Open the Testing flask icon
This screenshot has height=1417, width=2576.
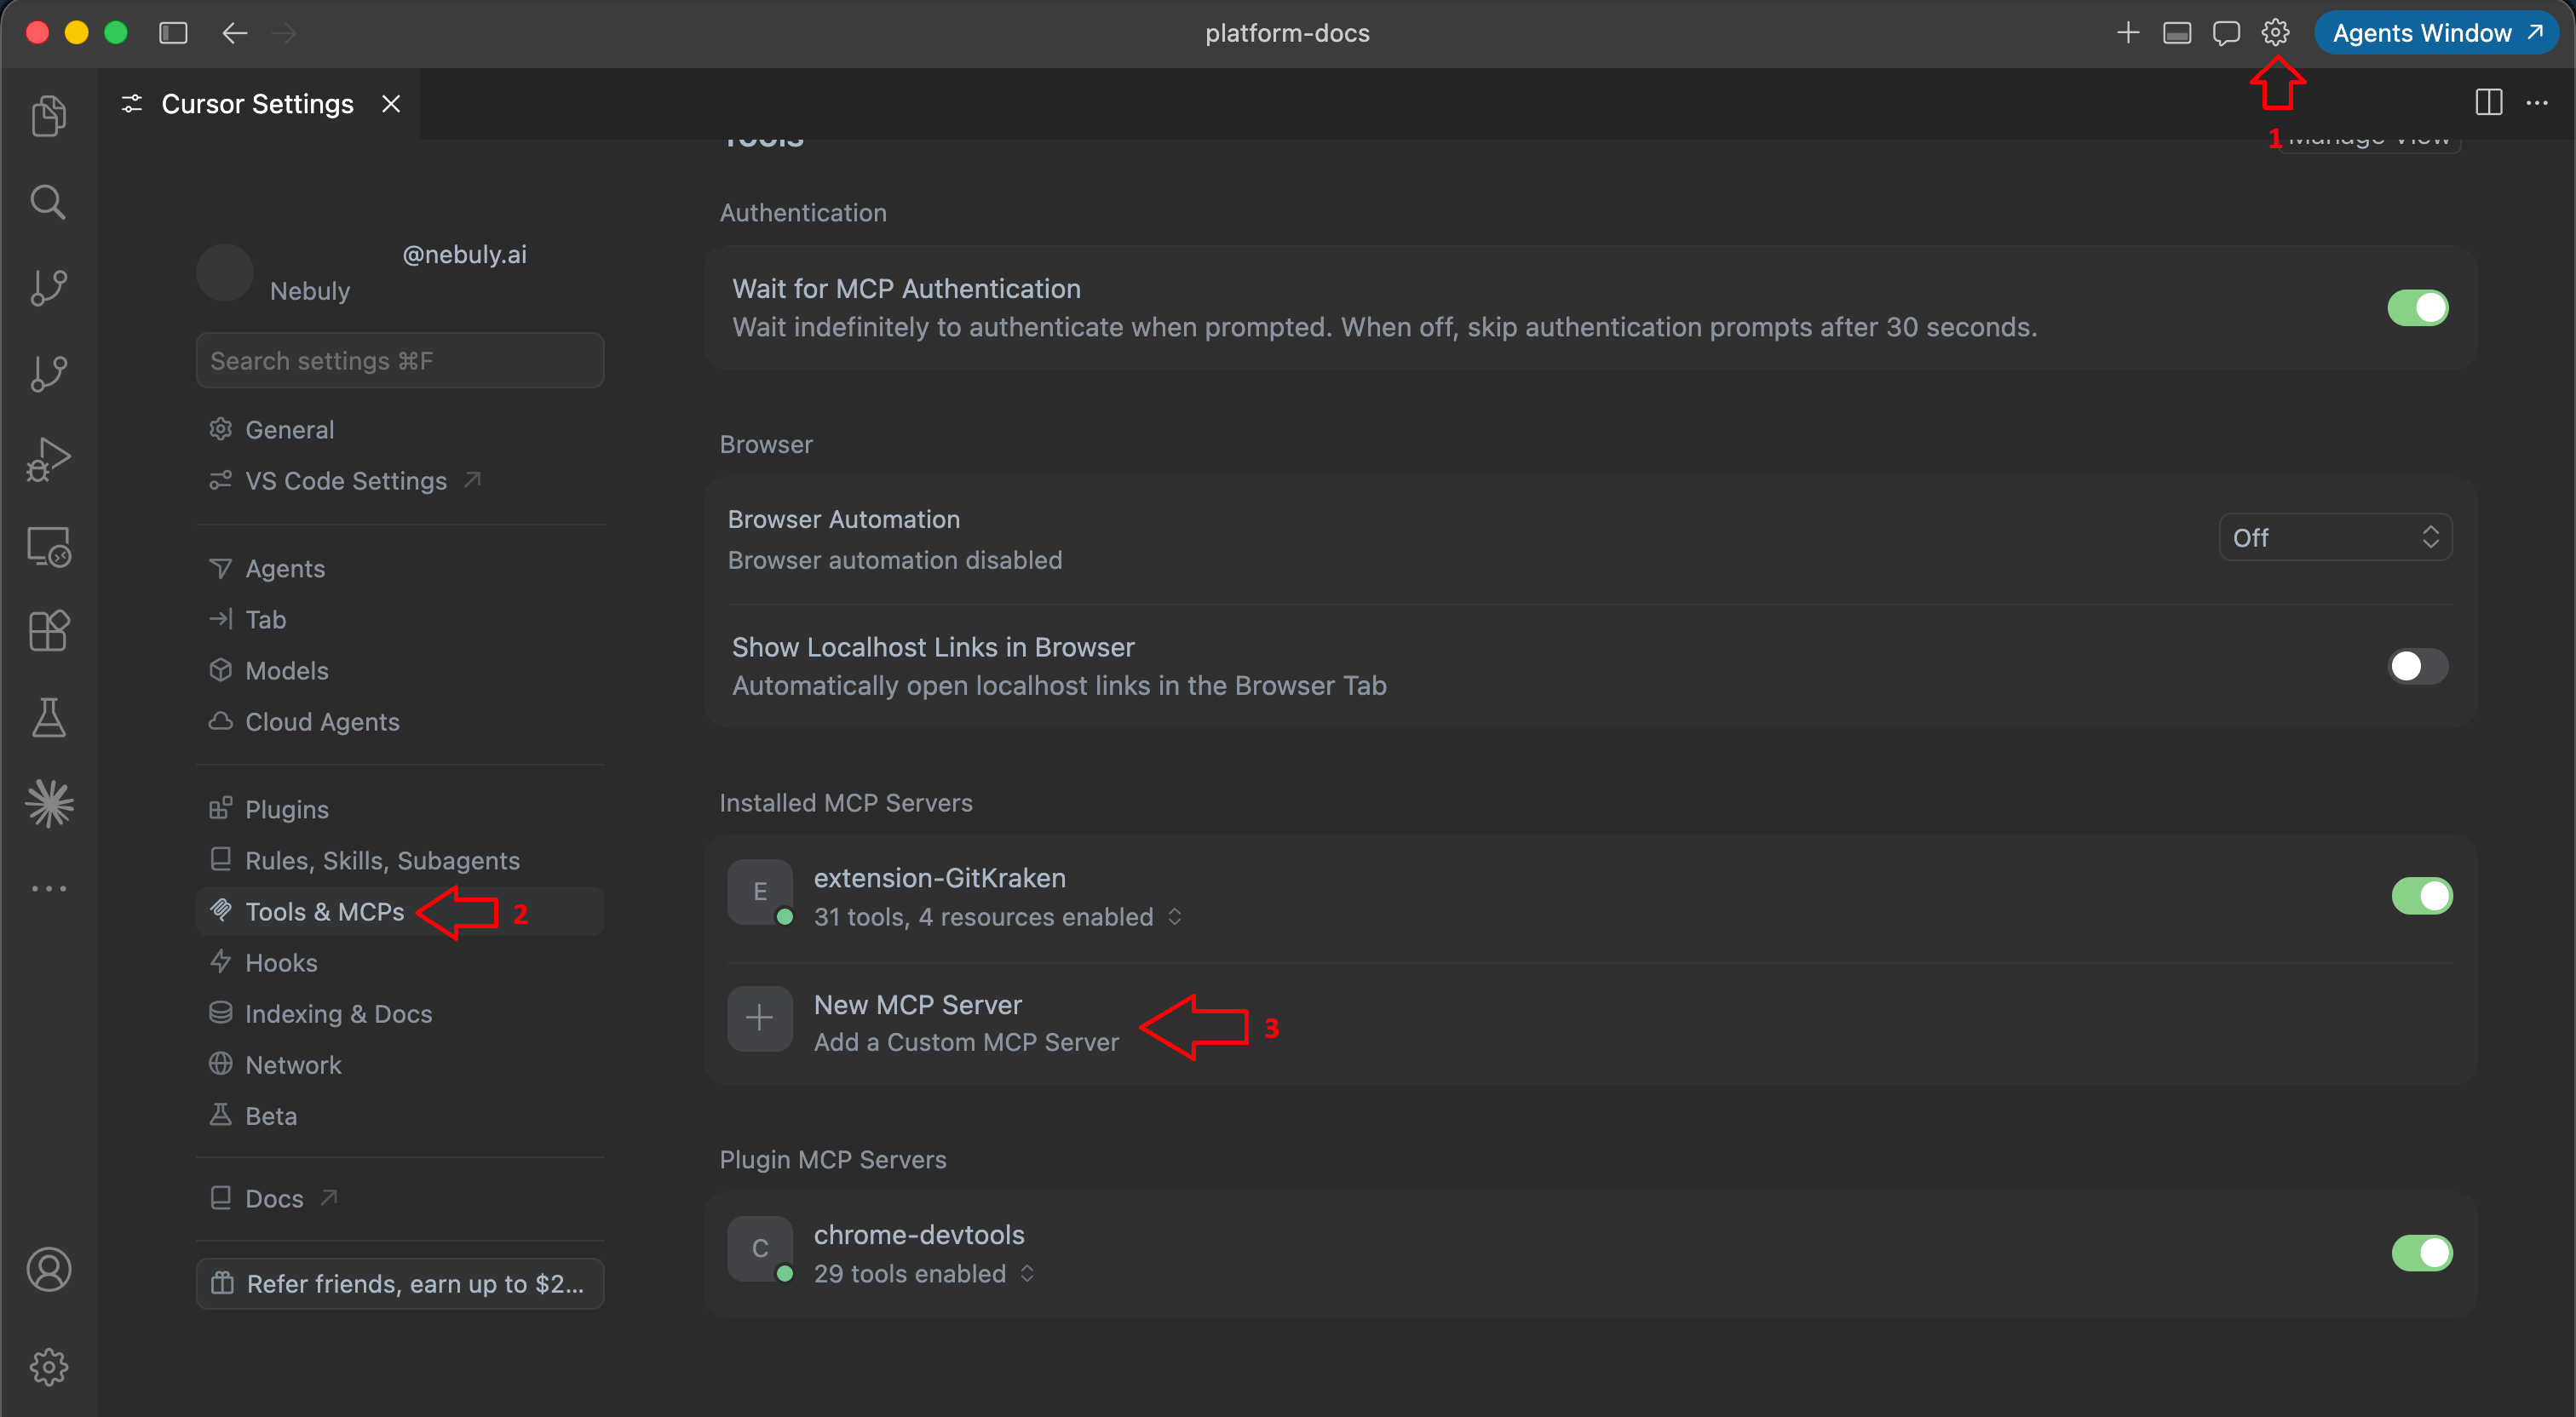point(48,717)
